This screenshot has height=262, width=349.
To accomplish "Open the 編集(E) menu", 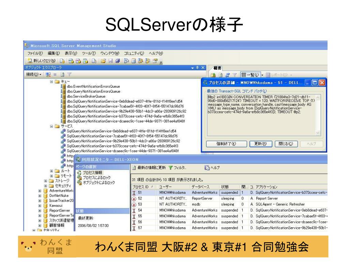I will (54, 53).
